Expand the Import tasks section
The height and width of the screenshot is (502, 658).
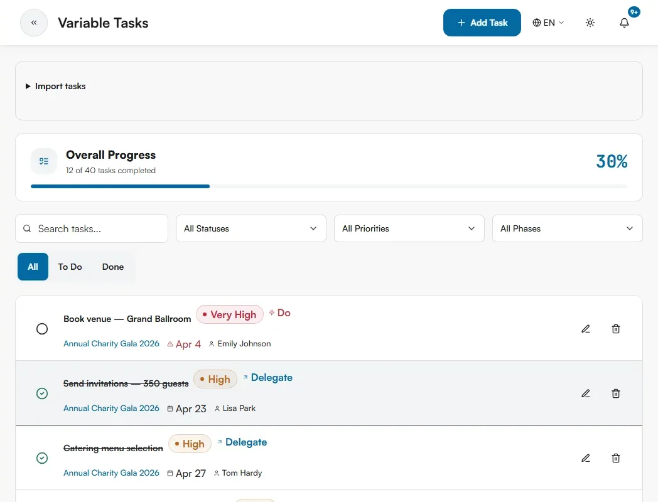pyautogui.click(x=55, y=86)
